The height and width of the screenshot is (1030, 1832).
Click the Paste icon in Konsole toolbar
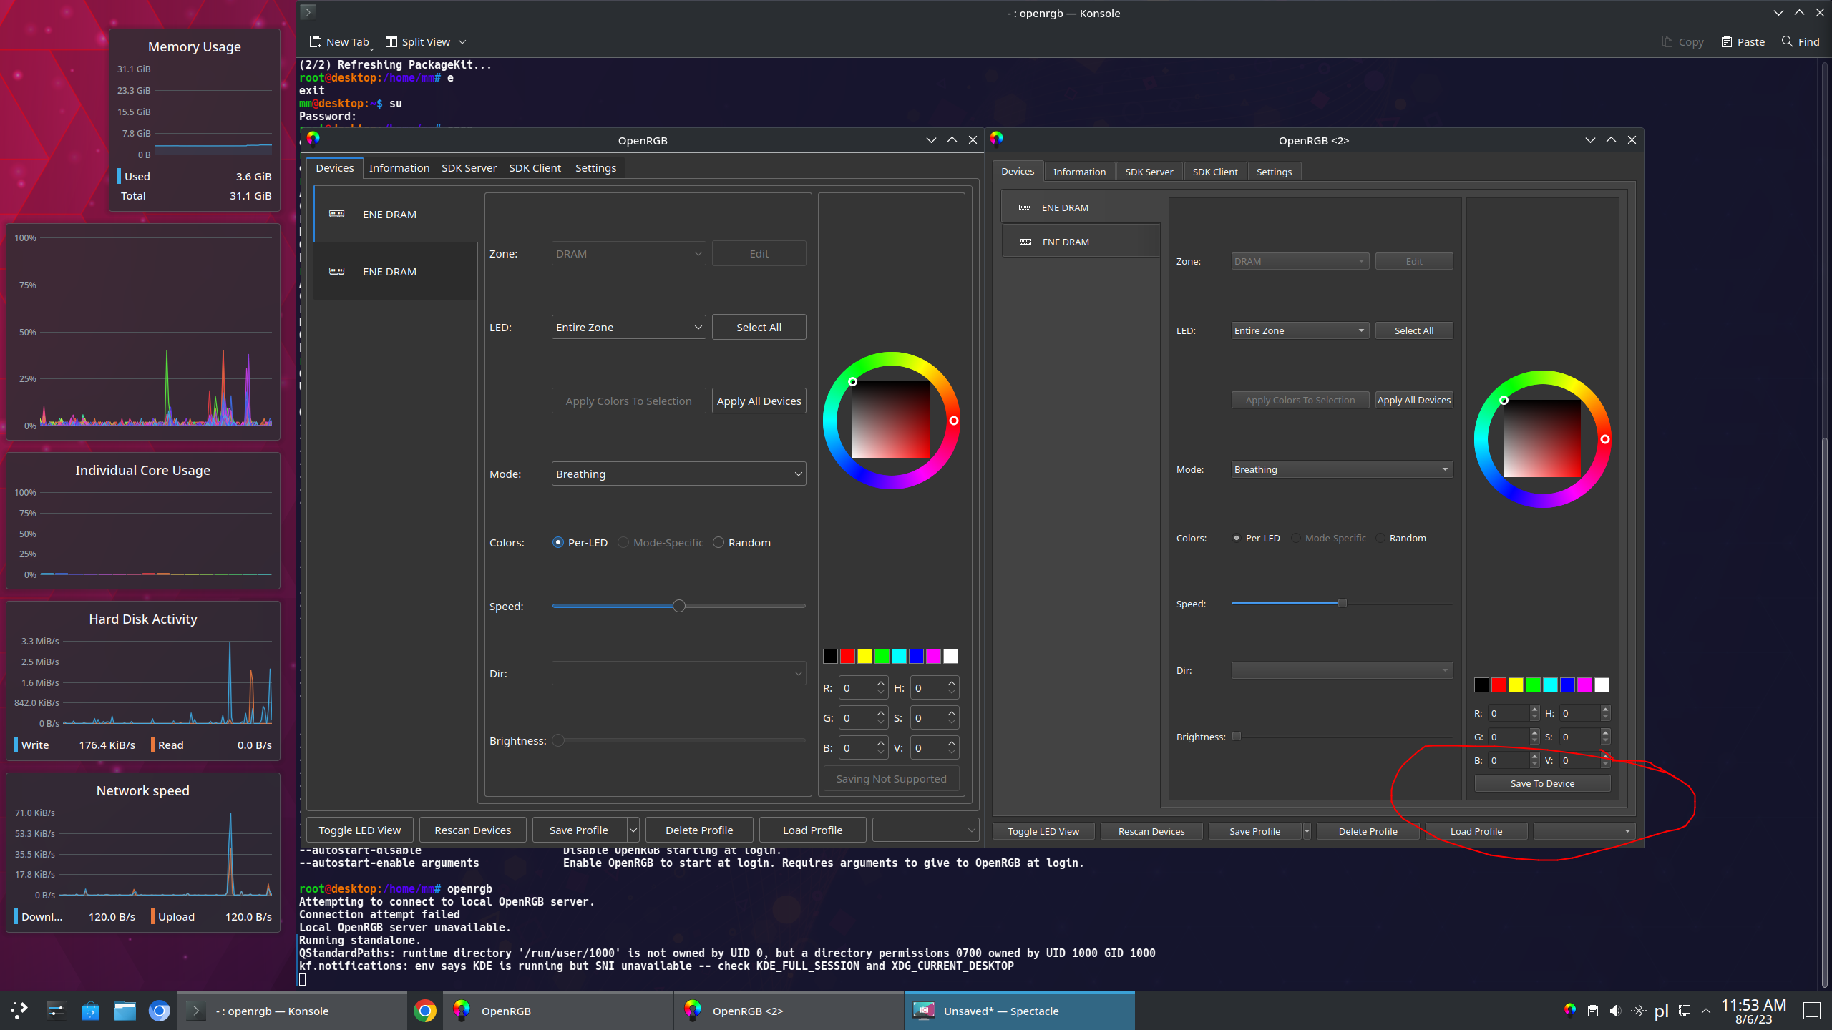coord(1726,41)
